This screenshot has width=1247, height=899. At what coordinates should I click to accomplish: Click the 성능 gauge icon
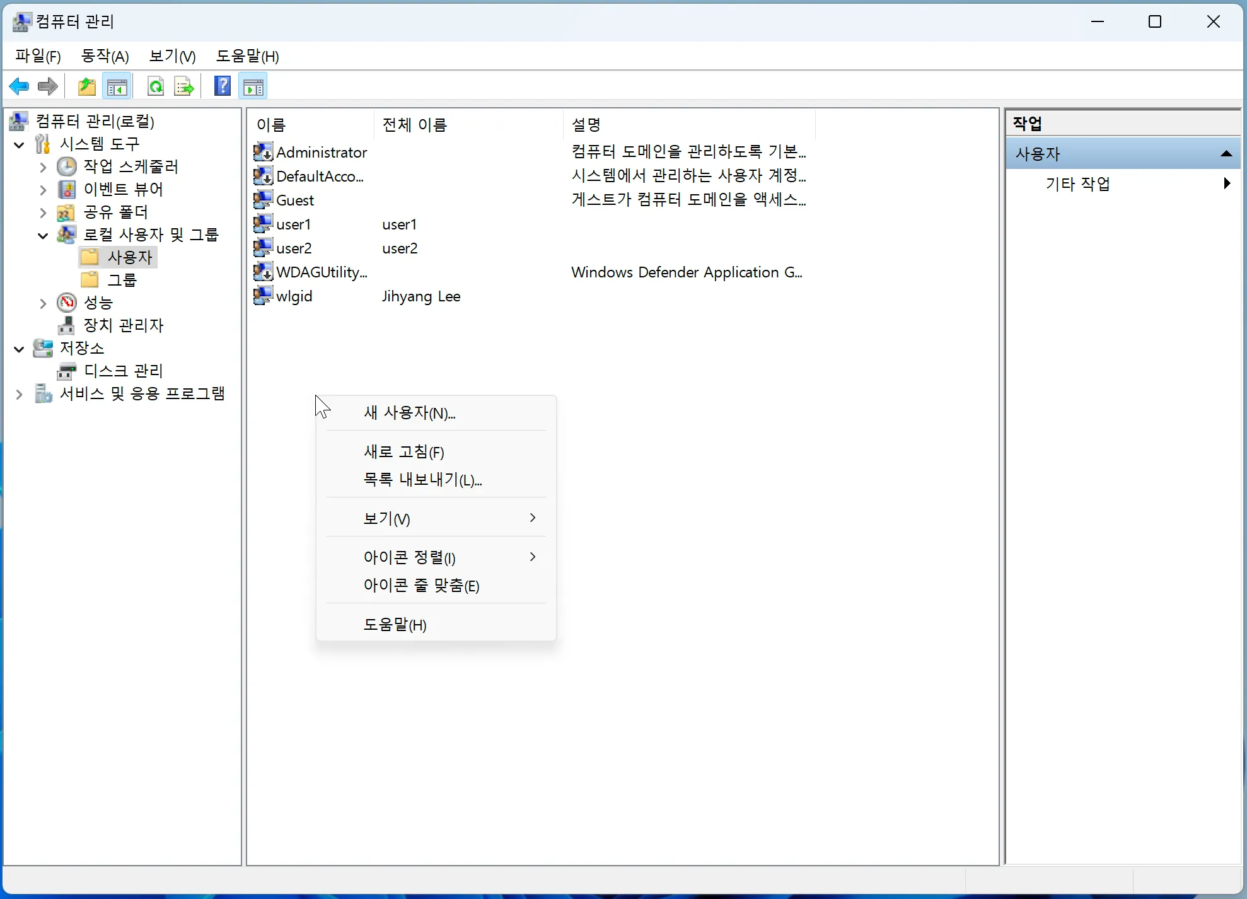[67, 303]
